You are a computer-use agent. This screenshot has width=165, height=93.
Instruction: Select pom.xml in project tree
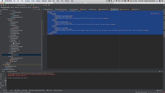(9, 68)
